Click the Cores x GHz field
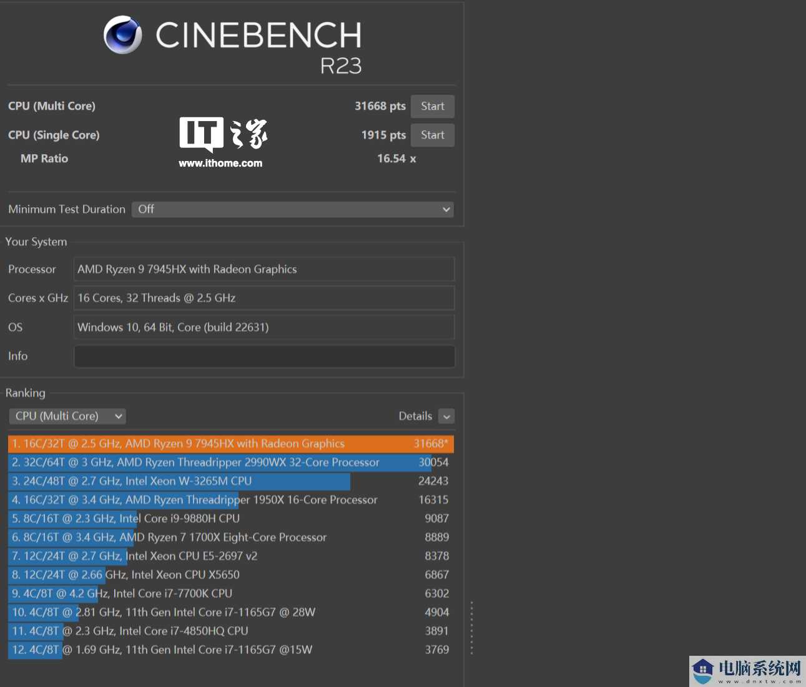This screenshot has width=806, height=687. point(264,298)
